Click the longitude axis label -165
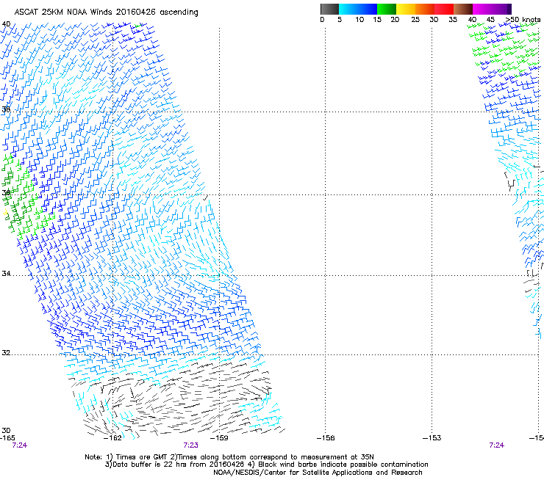Image resolution: width=544 pixels, height=477 pixels. 7,438
